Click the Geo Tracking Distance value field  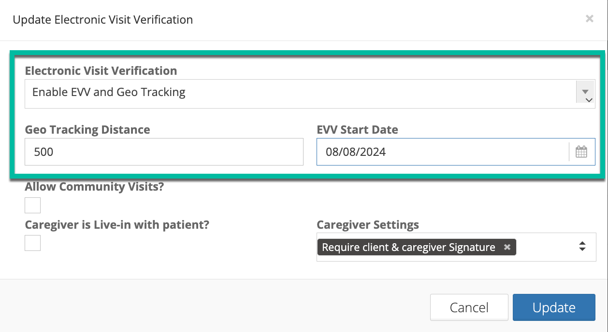164,152
